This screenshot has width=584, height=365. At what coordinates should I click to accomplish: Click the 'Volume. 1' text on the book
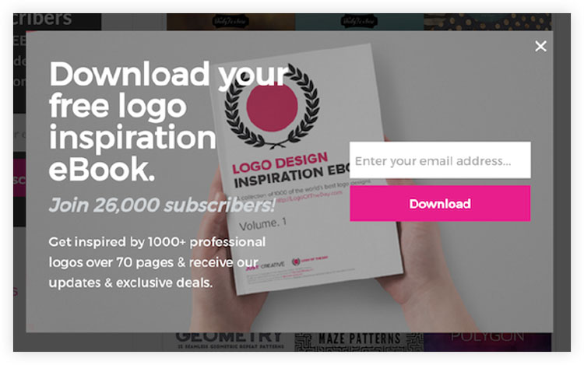pyautogui.click(x=262, y=224)
